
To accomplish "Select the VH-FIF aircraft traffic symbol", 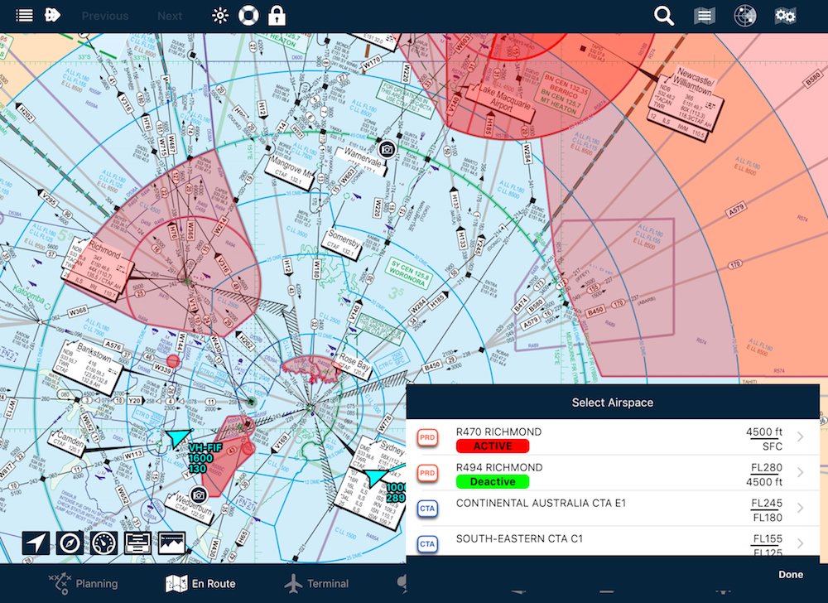I will tap(178, 437).
